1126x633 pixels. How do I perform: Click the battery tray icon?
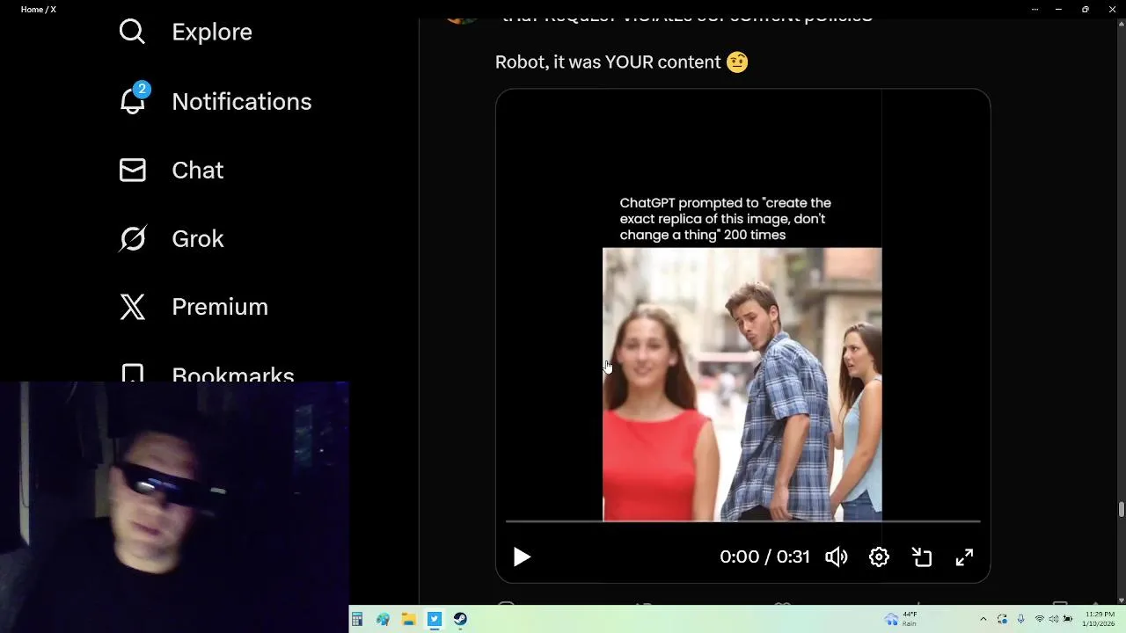1066,620
